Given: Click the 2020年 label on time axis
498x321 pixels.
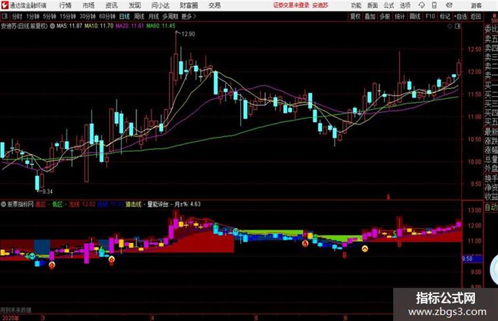Looking at the screenshot, I should pyautogui.click(x=9, y=317).
